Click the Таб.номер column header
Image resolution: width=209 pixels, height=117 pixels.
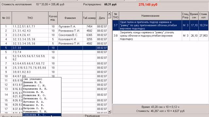point(89,18)
